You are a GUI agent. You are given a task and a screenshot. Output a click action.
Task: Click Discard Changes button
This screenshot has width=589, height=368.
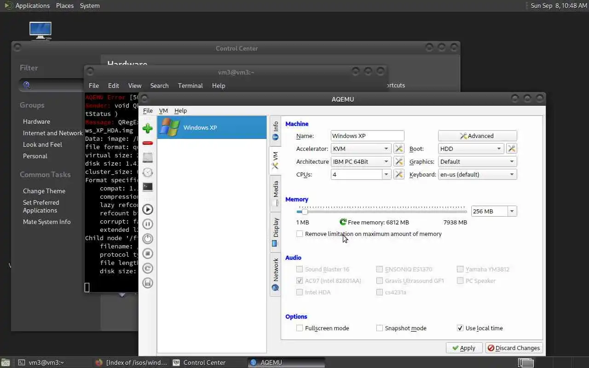(x=514, y=348)
